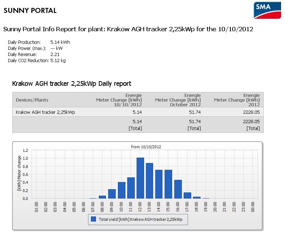Click the 13:00 bar in the chart
Viewport: 285px width, 233px height.
coord(150,181)
